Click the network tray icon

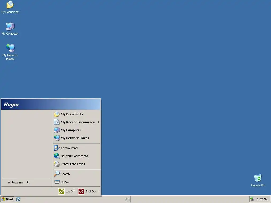(x=252, y=199)
